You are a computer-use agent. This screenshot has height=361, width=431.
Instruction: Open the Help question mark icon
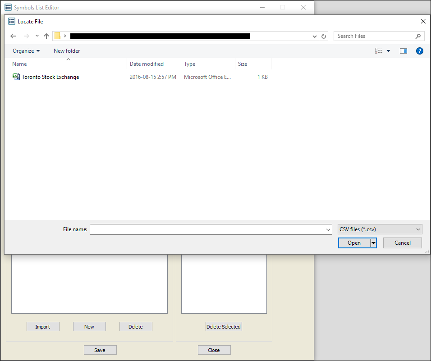pyautogui.click(x=419, y=51)
